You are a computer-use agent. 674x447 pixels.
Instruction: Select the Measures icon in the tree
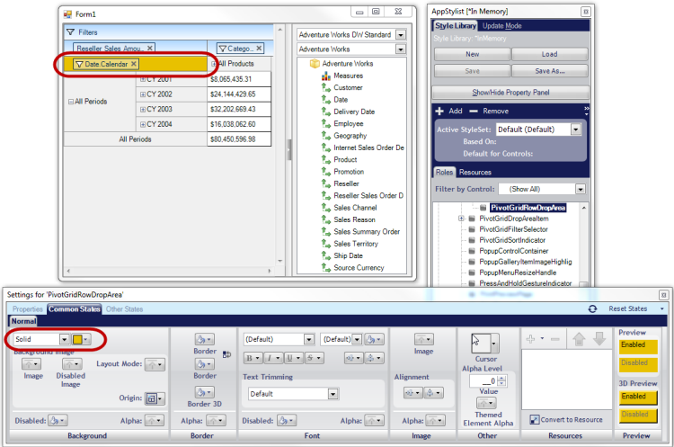coord(326,76)
